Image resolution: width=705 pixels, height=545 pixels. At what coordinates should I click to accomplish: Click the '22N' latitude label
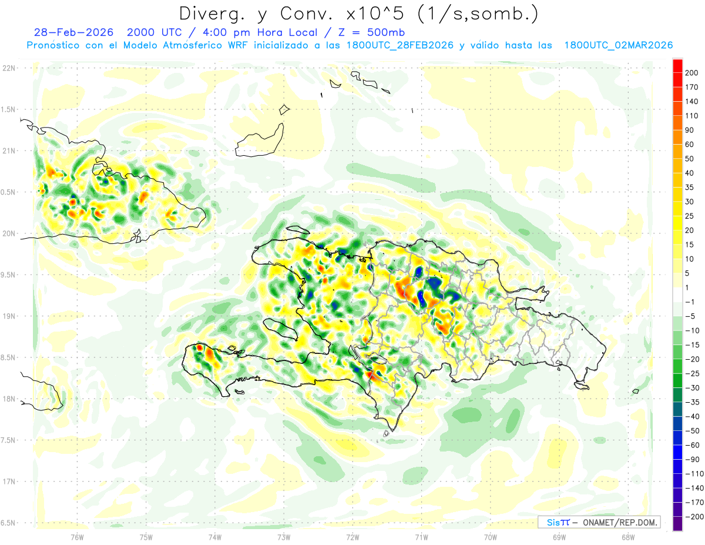click(x=8, y=68)
